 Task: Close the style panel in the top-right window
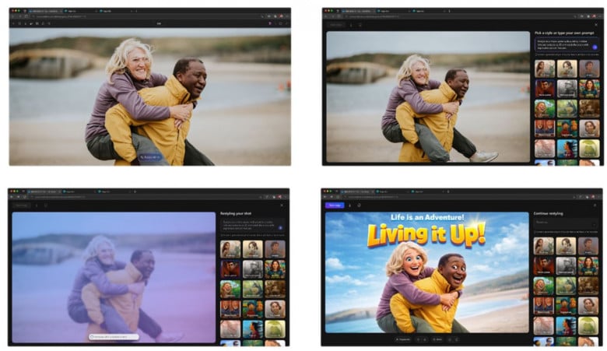[596, 25]
